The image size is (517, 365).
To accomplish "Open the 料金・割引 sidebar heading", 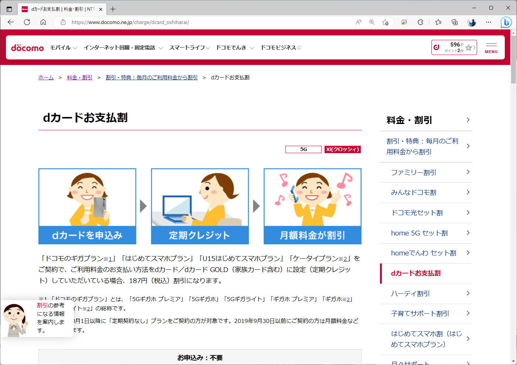I will click(426, 120).
